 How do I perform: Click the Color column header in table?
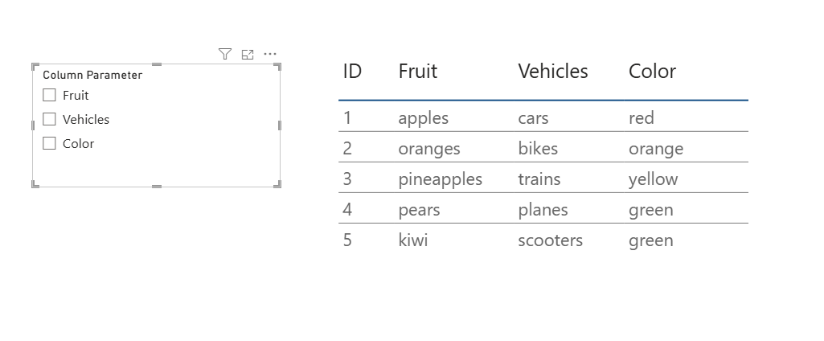(652, 71)
